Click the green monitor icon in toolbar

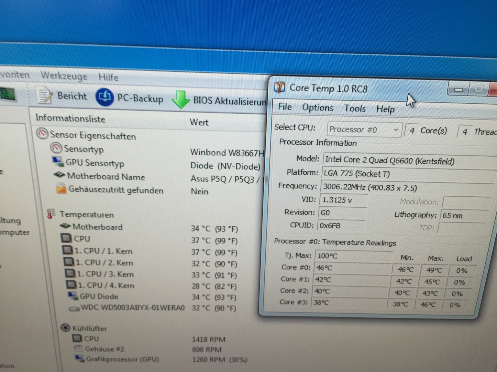coord(8,94)
